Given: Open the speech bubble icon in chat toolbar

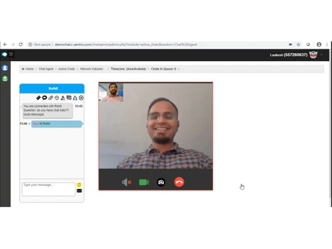Looking at the screenshot, I should 44,98.
